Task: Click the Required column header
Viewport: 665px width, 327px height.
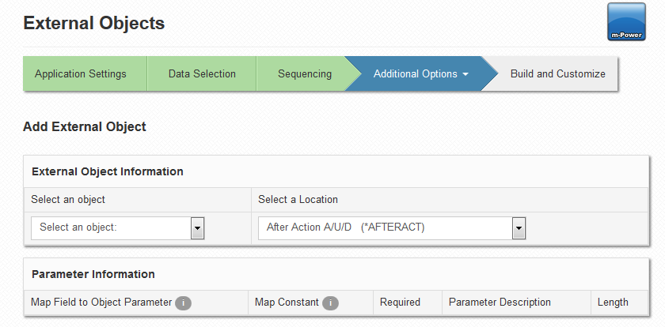Action: 400,302
